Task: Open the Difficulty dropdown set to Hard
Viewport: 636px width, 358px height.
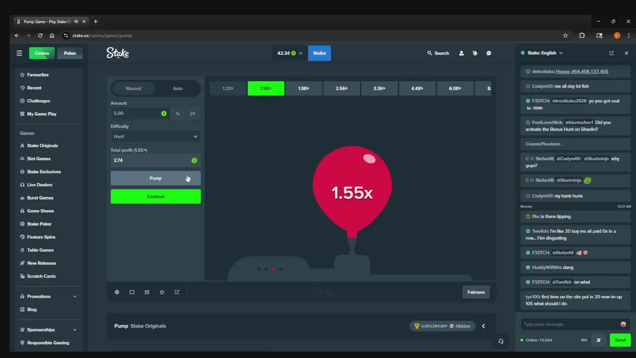Action: tap(156, 136)
